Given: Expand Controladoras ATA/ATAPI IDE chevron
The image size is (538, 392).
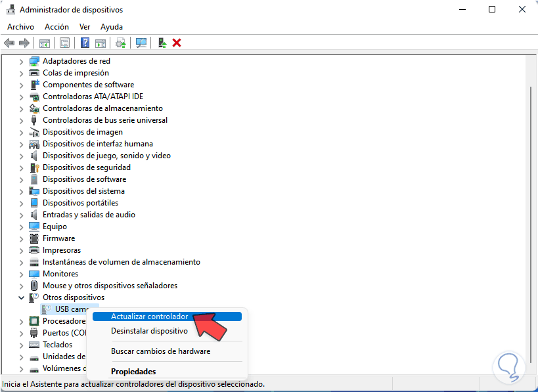Looking at the screenshot, I should 21,97.
